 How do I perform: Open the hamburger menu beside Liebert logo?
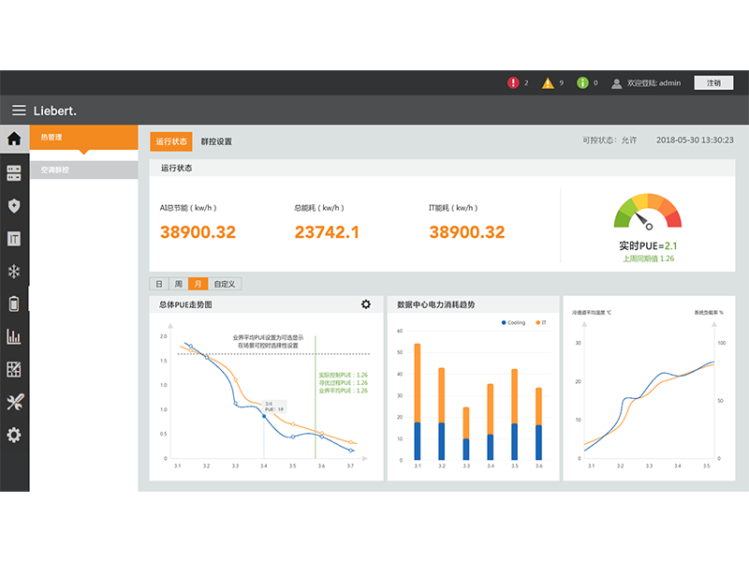[x=19, y=111]
